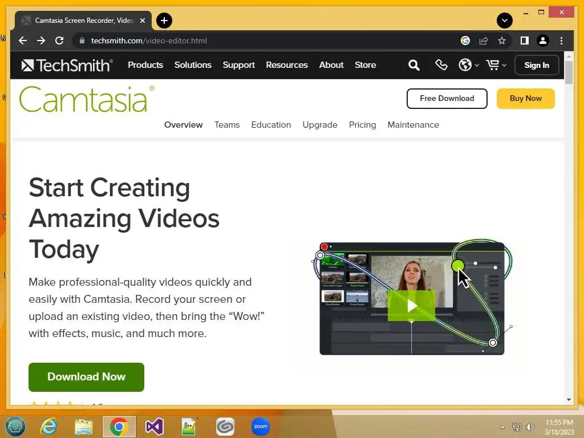584x438 pixels.
Task: Open Visual Studio from the taskbar
Action: [x=154, y=427]
